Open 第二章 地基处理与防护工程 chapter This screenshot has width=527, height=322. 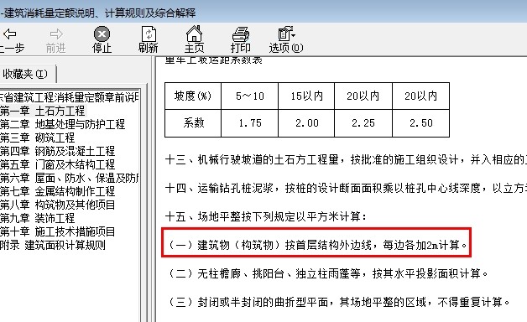(x=62, y=124)
